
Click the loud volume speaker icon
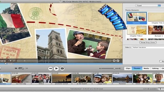[x=120, y=68]
